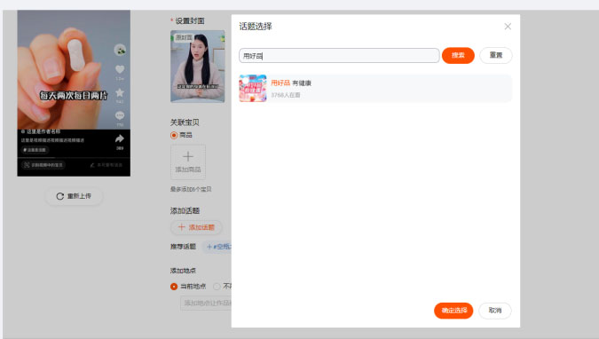599x339 pixels.
Task: Click the orange 搜索 button
Action: (x=458, y=55)
